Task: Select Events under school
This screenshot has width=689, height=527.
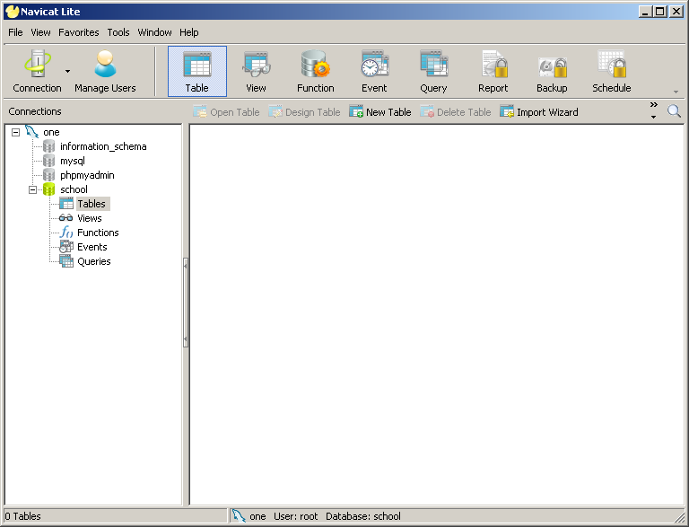Action: 92,247
